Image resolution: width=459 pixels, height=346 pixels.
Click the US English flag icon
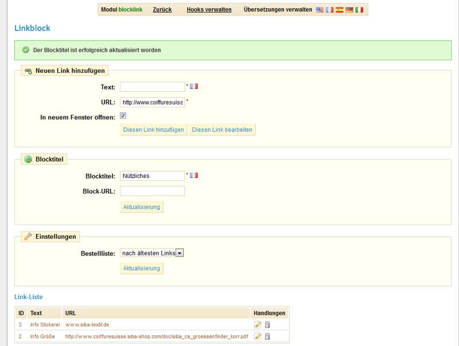pos(320,10)
